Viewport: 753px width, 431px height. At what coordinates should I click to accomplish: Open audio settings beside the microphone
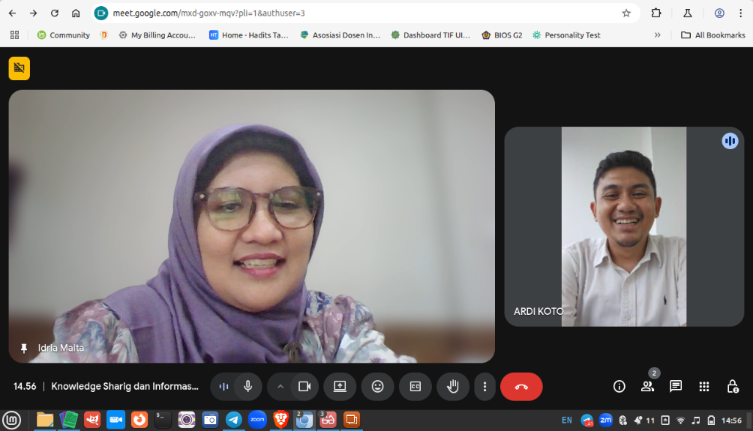pos(223,387)
